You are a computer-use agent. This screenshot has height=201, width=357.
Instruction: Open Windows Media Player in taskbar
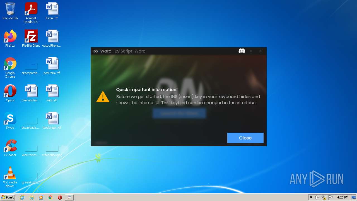[x=41, y=197]
